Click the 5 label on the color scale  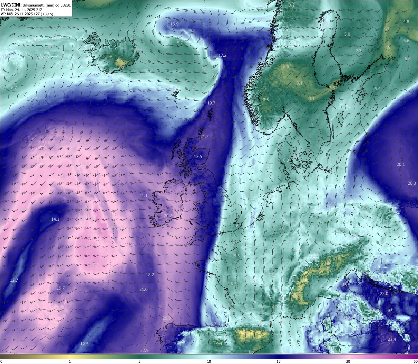coord(139,361)
